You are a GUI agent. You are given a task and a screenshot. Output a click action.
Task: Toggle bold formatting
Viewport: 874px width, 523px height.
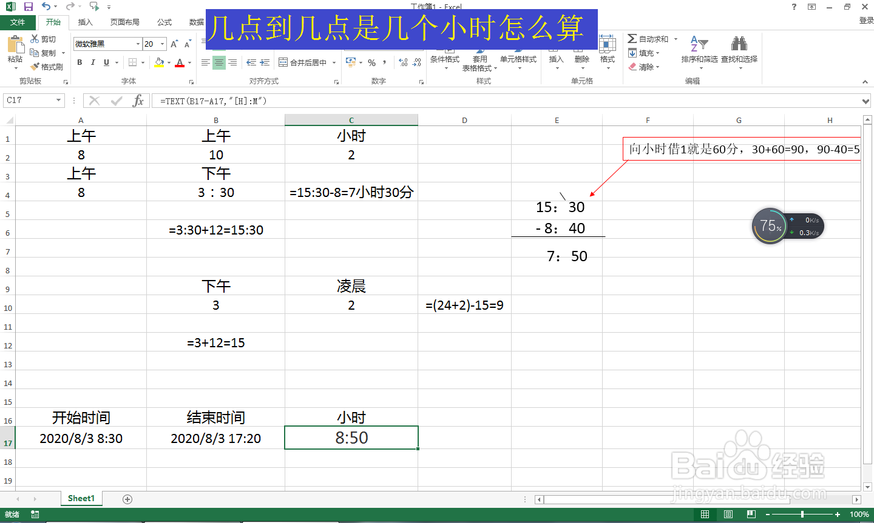(80, 62)
